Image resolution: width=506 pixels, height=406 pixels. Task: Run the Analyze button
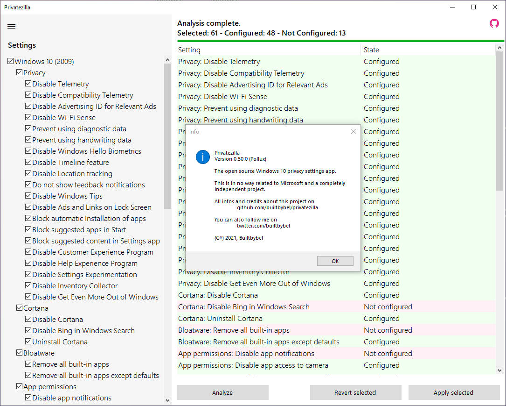[x=222, y=392]
